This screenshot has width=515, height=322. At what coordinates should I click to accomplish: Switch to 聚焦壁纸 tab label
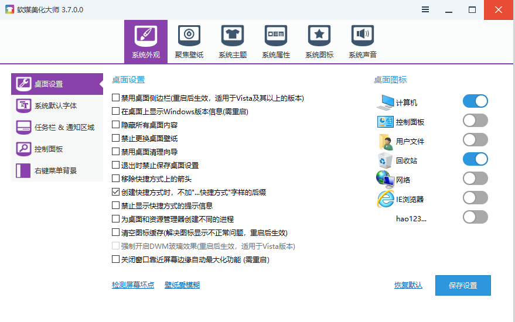[x=189, y=55]
